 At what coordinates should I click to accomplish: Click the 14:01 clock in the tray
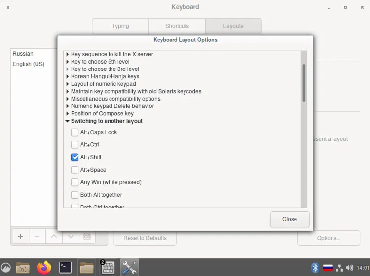[x=363, y=268]
